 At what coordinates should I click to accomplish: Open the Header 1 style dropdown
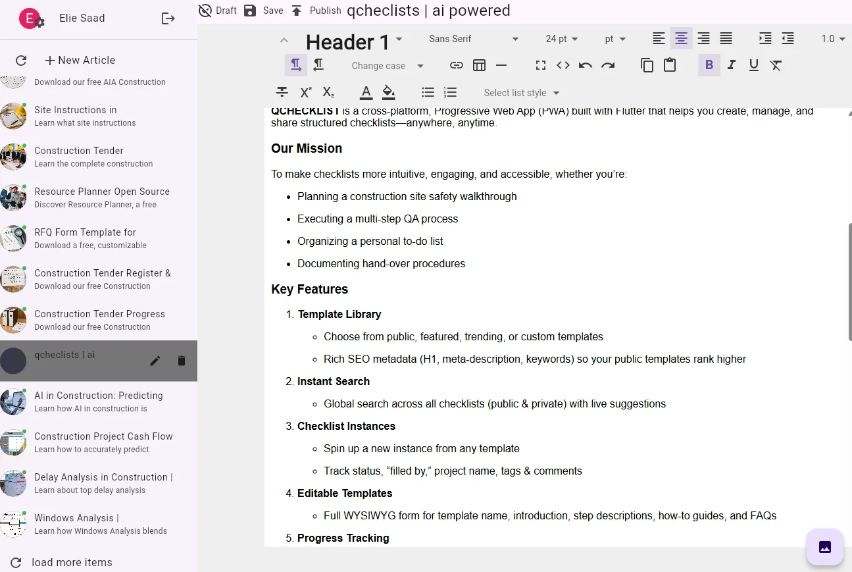[355, 41]
